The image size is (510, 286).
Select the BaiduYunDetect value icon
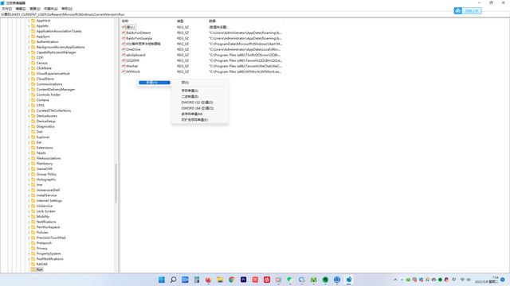pyautogui.click(x=124, y=33)
